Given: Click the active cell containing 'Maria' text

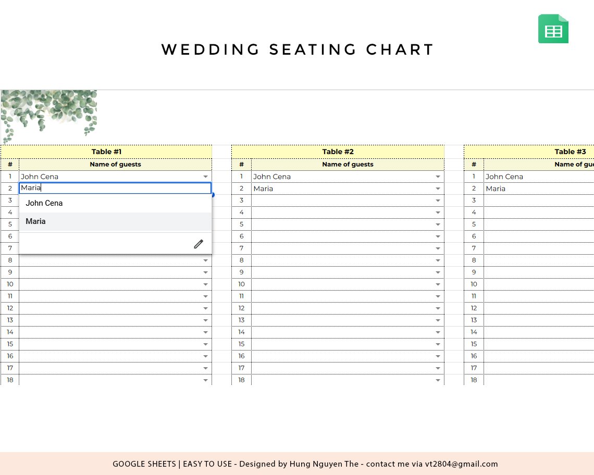Looking at the screenshot, I should (115, 188).
